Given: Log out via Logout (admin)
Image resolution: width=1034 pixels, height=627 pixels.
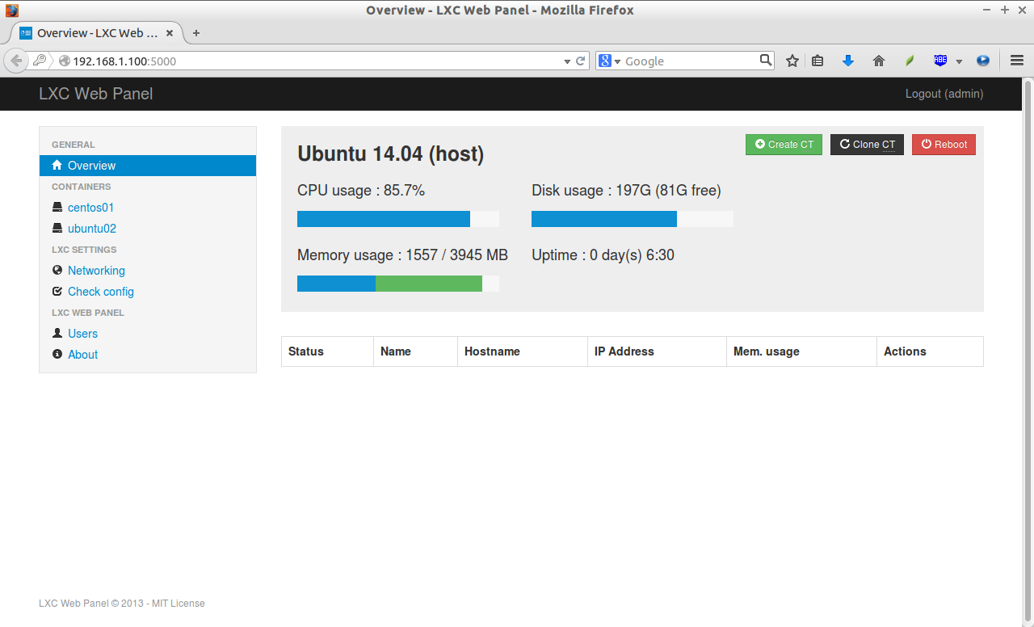Looking at the screenshot, I should (944, 94).
